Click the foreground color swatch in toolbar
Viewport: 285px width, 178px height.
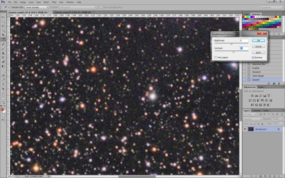click(x=3, y=109)
